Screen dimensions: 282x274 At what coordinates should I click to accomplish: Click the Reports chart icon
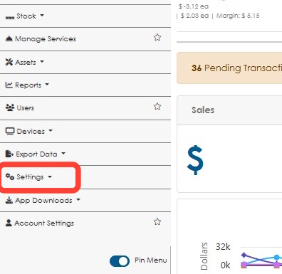(9, 85)
